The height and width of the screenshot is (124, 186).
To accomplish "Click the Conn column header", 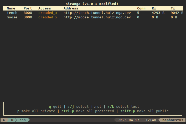I will click(141, 8).
